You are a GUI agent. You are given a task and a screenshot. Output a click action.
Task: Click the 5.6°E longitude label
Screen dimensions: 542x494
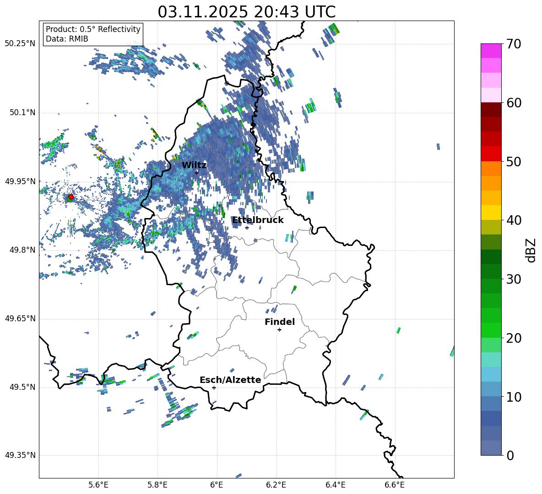pos(98,485)
